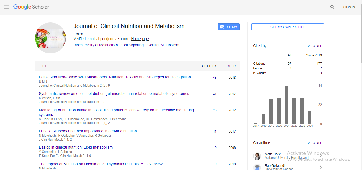Click the 11 citations count
The height and width of the screenshot is (170, 362).
pyautogui.click(x=215, y=132)
